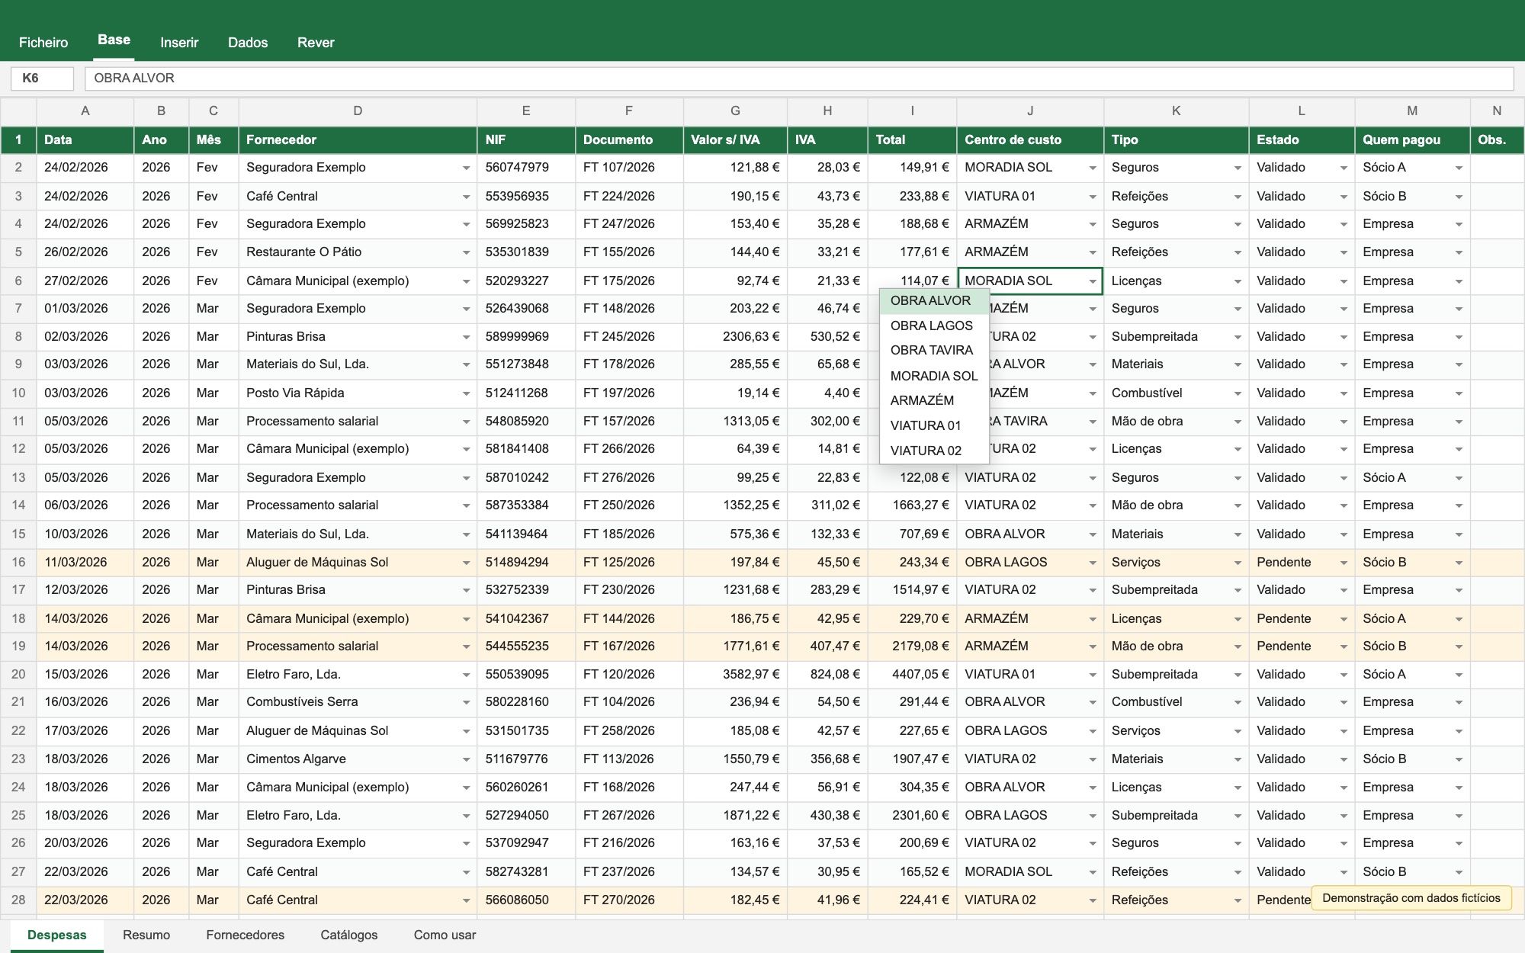Open the Centro de custo dropdown arrow in row 6
Viewport: 1525px width, 953px height.
coord(1093,281)
